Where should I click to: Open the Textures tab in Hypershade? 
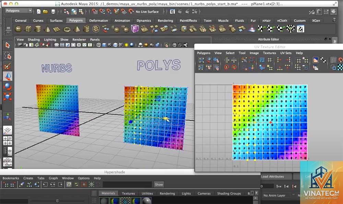click(x=128, y=193)
